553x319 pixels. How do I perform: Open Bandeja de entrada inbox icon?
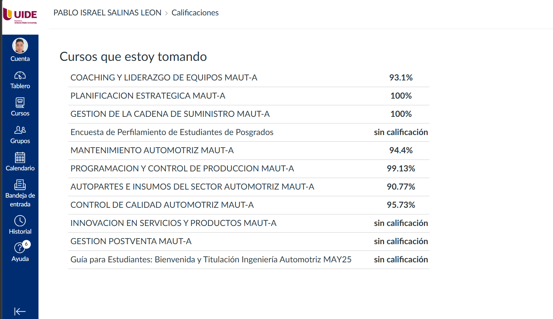point(20,185)
